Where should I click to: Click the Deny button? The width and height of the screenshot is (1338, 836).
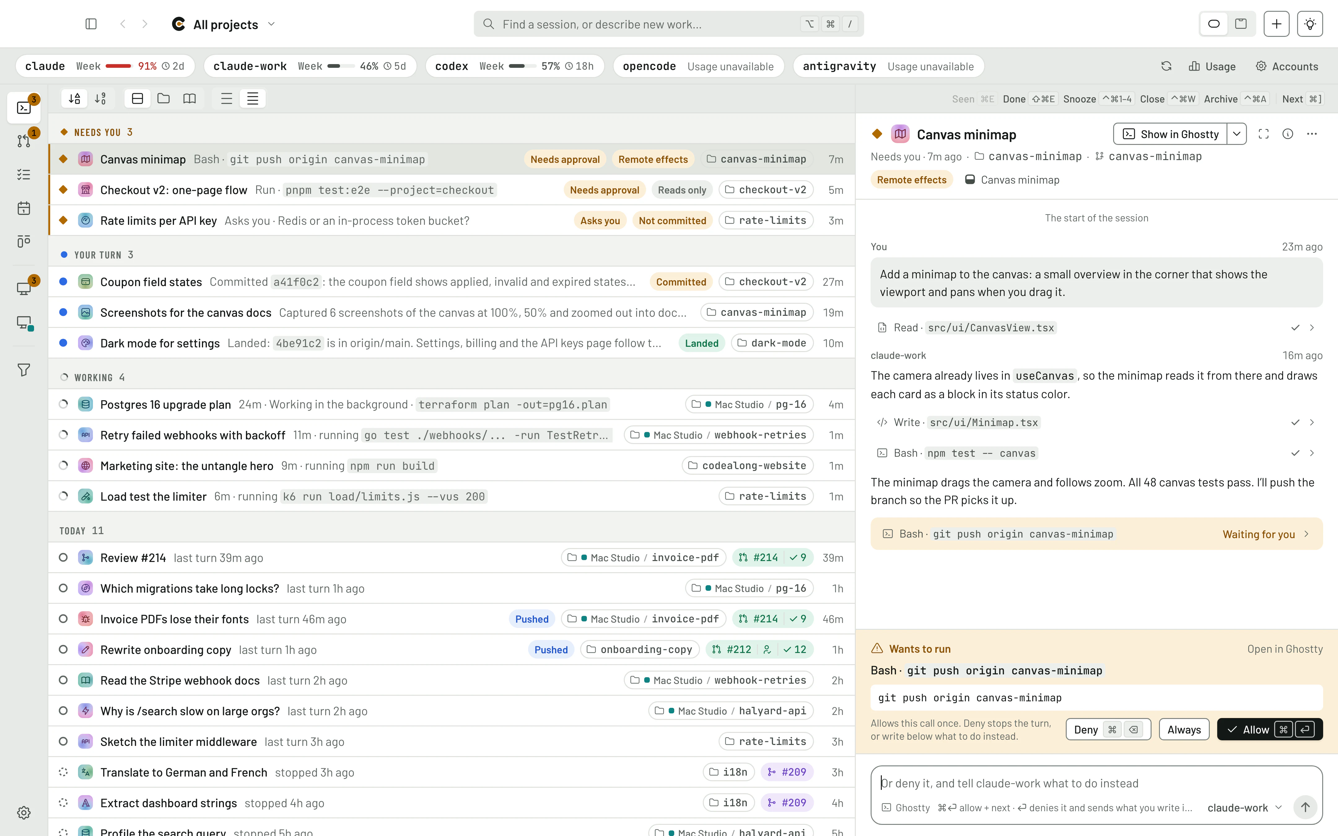[1108, 729]
